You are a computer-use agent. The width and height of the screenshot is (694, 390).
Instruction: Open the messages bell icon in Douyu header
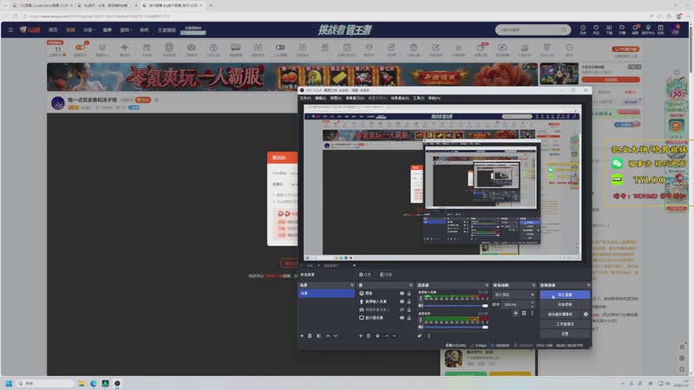point(635,29)
